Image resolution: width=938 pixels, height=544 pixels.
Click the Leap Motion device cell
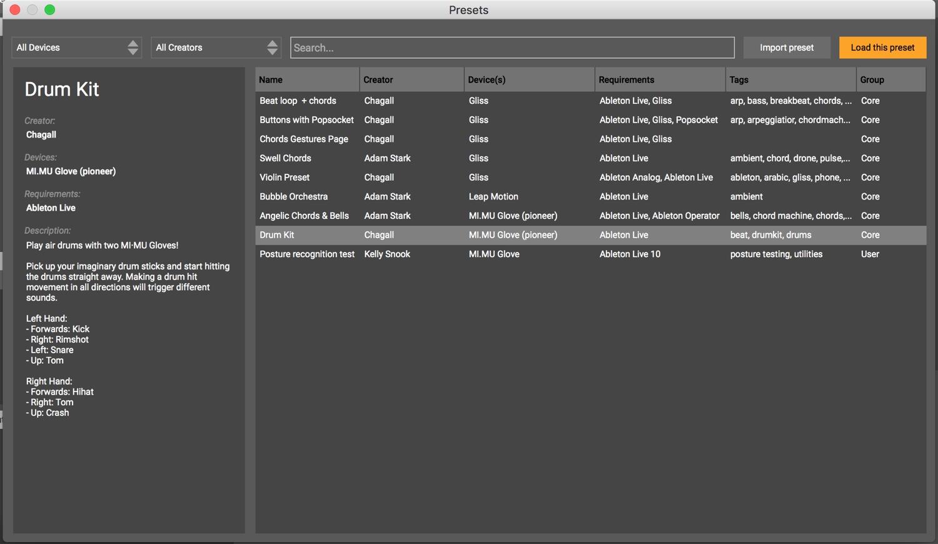(493, 196)
